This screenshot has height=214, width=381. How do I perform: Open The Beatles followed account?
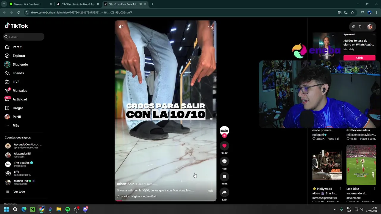[24, 164]
